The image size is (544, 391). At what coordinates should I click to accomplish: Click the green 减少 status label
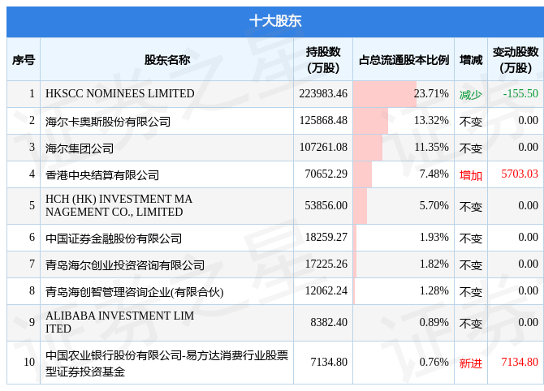click(471, 94)
